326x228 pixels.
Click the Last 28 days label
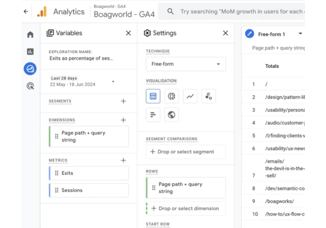click(64, 78)
